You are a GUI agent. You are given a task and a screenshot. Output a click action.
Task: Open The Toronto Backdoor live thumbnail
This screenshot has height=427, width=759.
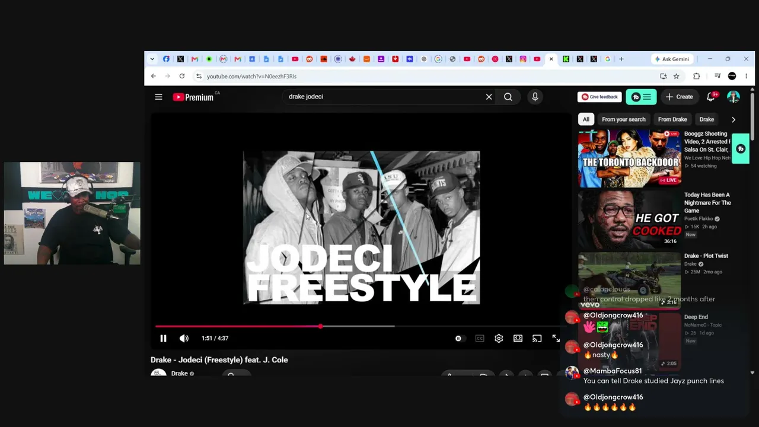[x=630, y=158]
